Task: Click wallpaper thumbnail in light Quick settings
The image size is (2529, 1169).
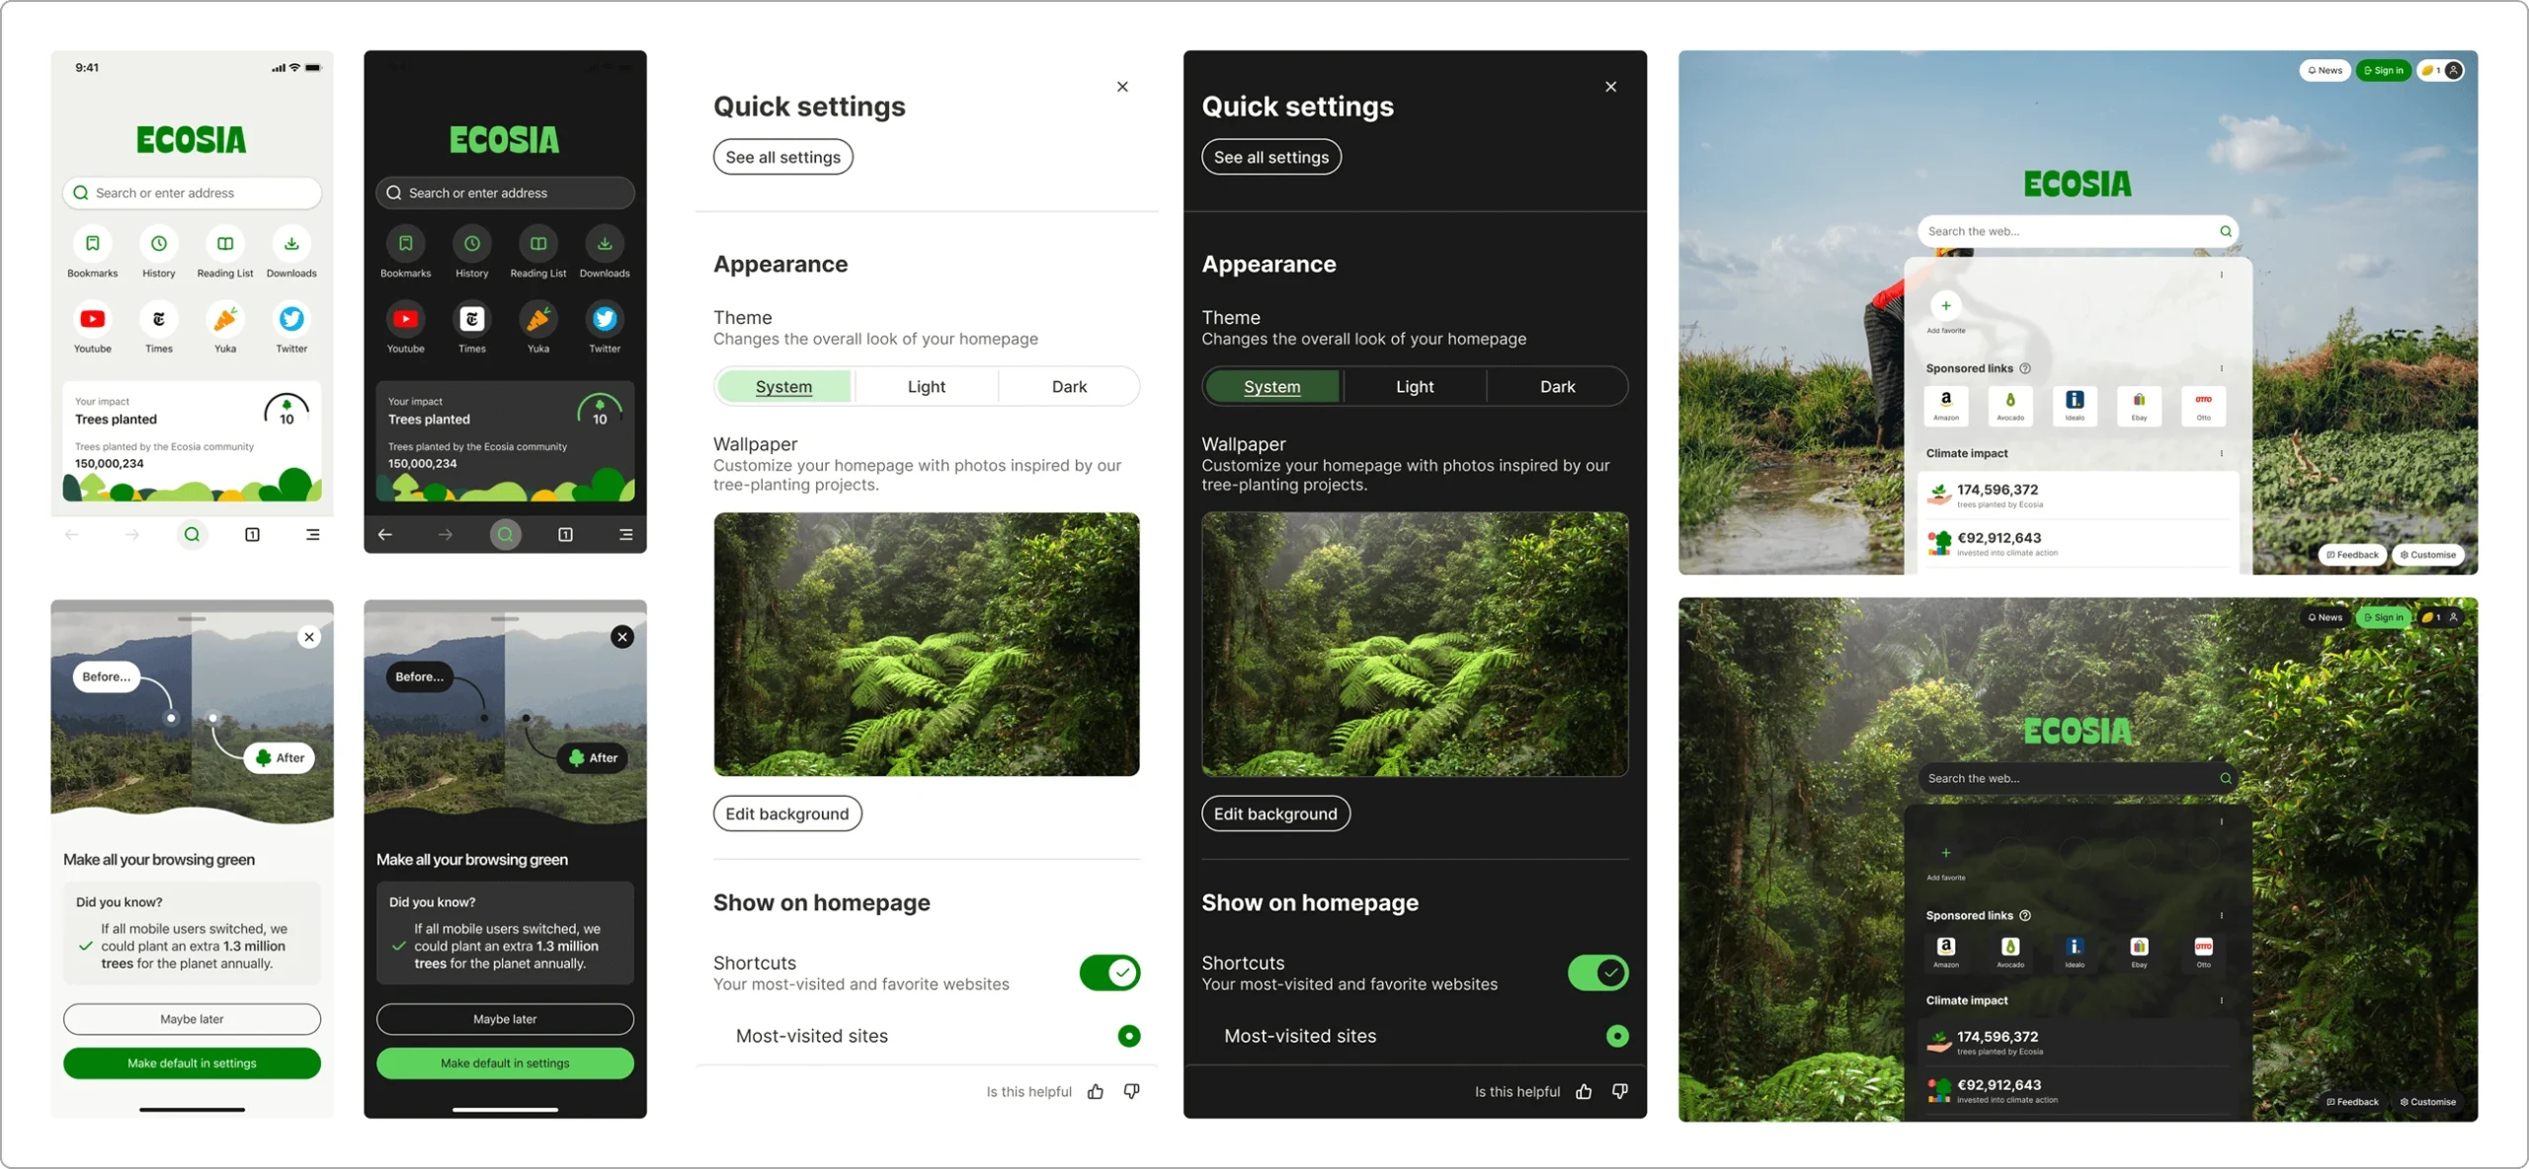Action: (927, 644)
